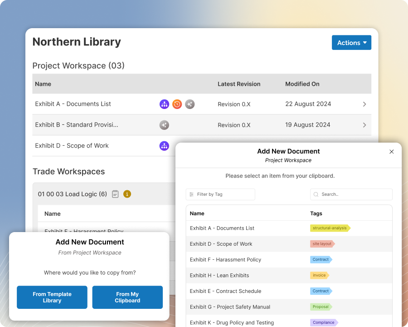Open the Actions dropdown button

point(351,43)
